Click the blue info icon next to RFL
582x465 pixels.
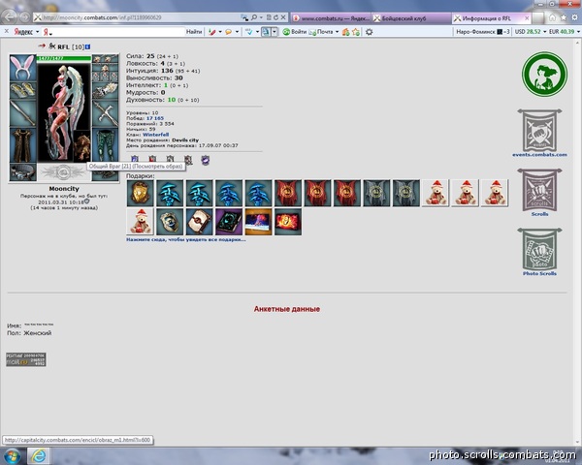coord(87,46)
